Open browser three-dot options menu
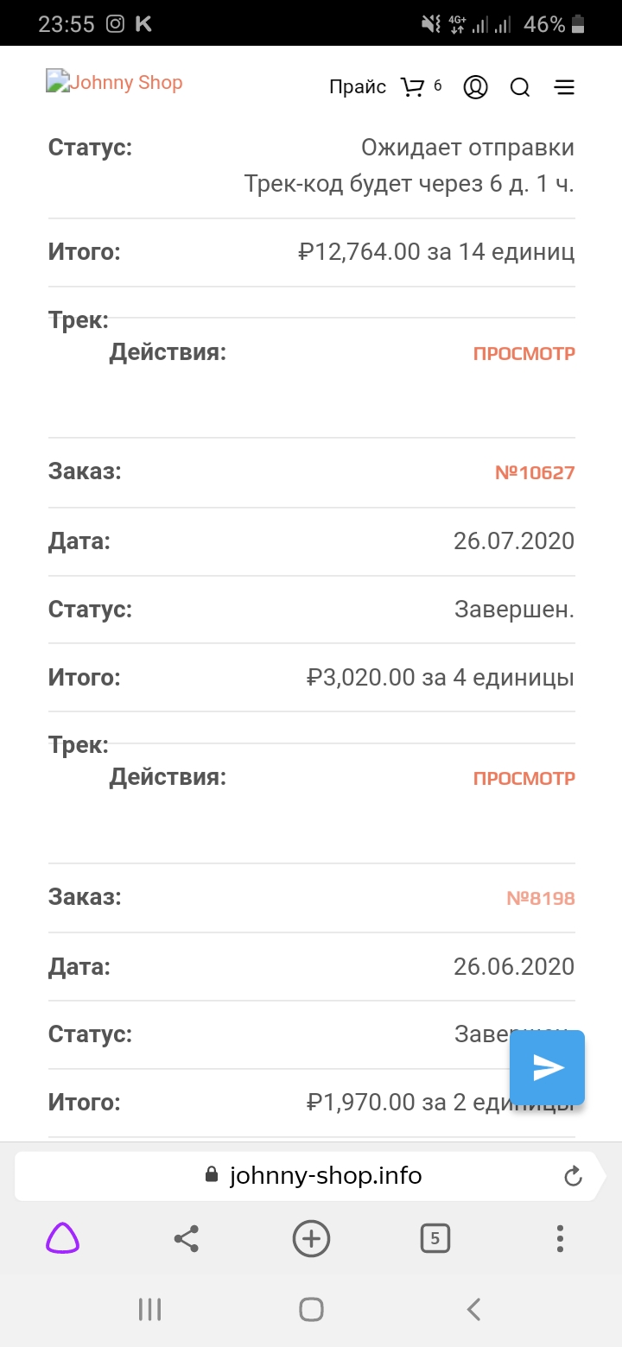 (560, 1239)
